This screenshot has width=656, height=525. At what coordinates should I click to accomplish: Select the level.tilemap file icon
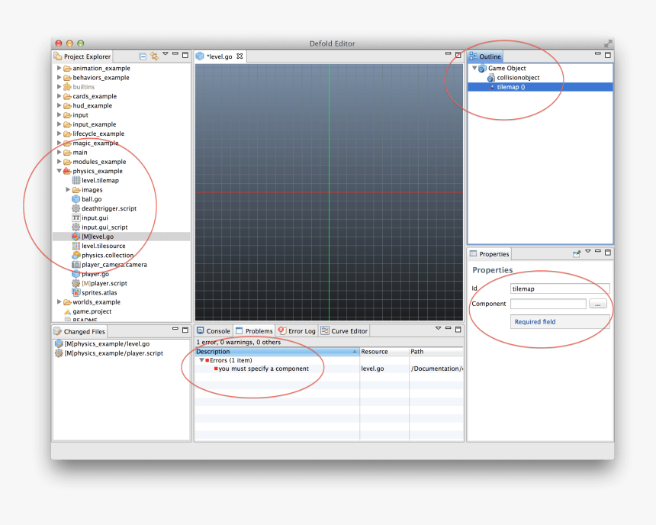pos(76,180)
